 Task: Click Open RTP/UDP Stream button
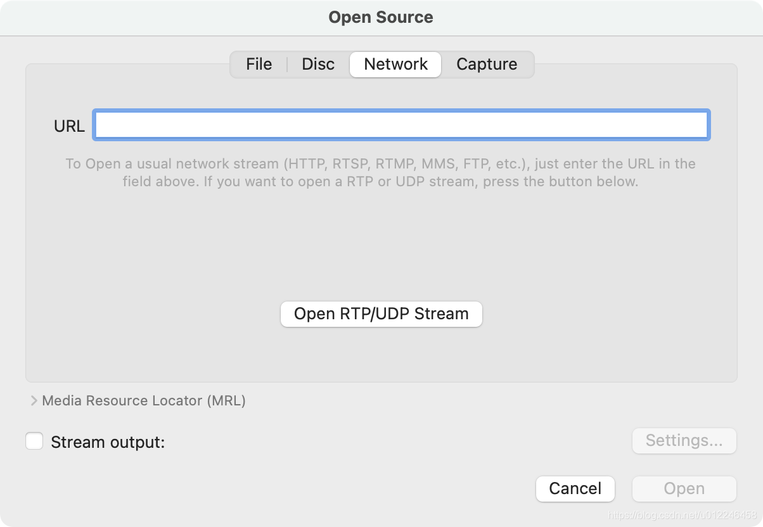381,314
